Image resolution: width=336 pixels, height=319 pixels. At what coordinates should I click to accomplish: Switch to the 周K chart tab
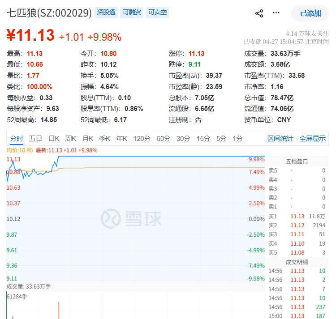(x=71, y=139)
